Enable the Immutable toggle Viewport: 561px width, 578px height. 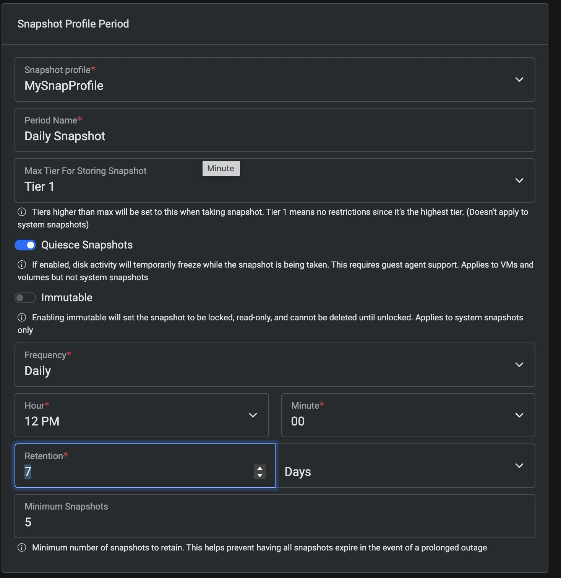coord(25,298)
